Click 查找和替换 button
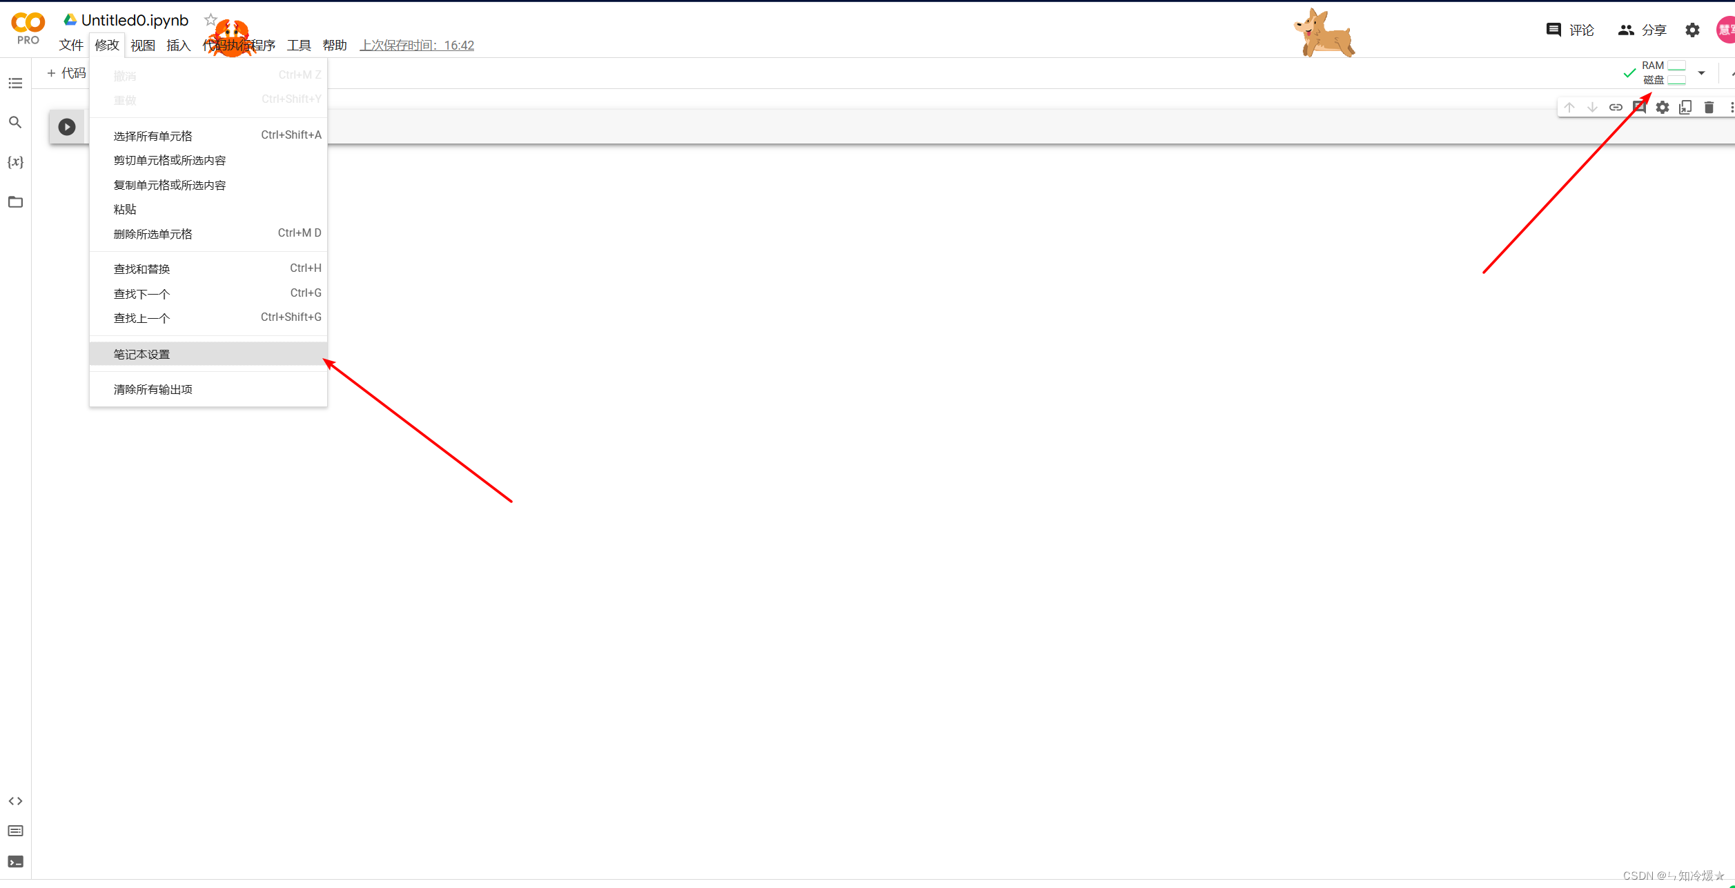The width and height of the screenshot is (1735, 888). pyautogui.click(x=140, y=268)
